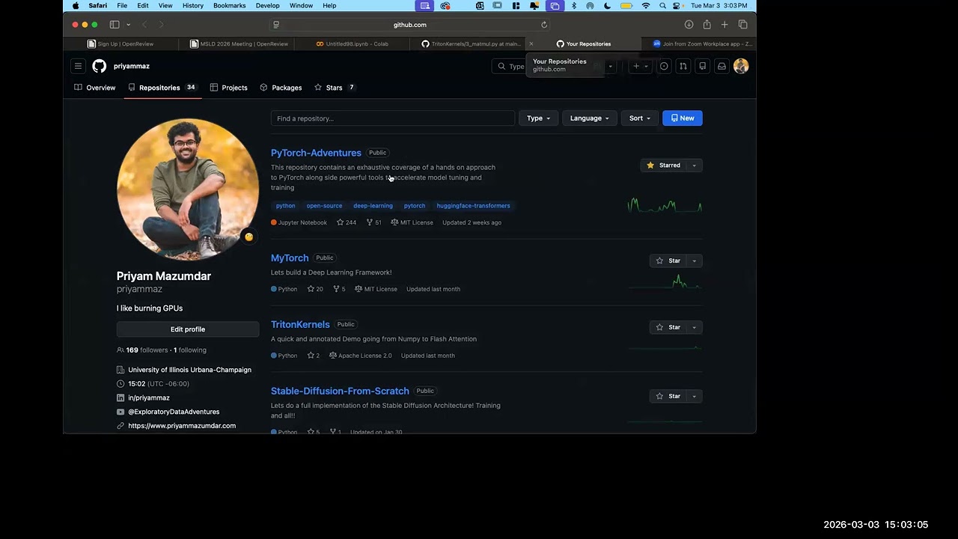Open the Stable-Diffusion-From-Scratch repository link

click(x=340, y=391)
